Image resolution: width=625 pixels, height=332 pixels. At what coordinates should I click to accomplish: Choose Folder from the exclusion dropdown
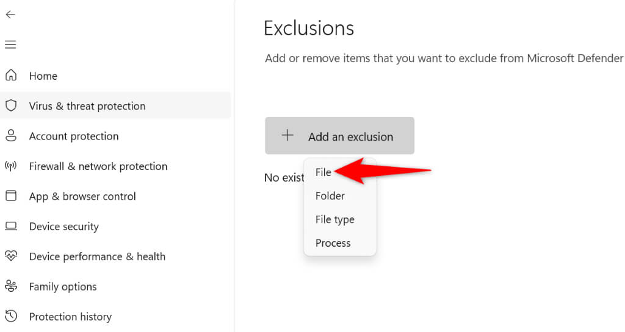(330, 196)
